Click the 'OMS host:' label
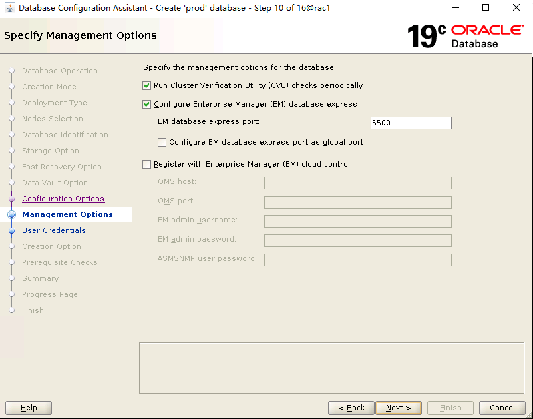 point(177,181)
